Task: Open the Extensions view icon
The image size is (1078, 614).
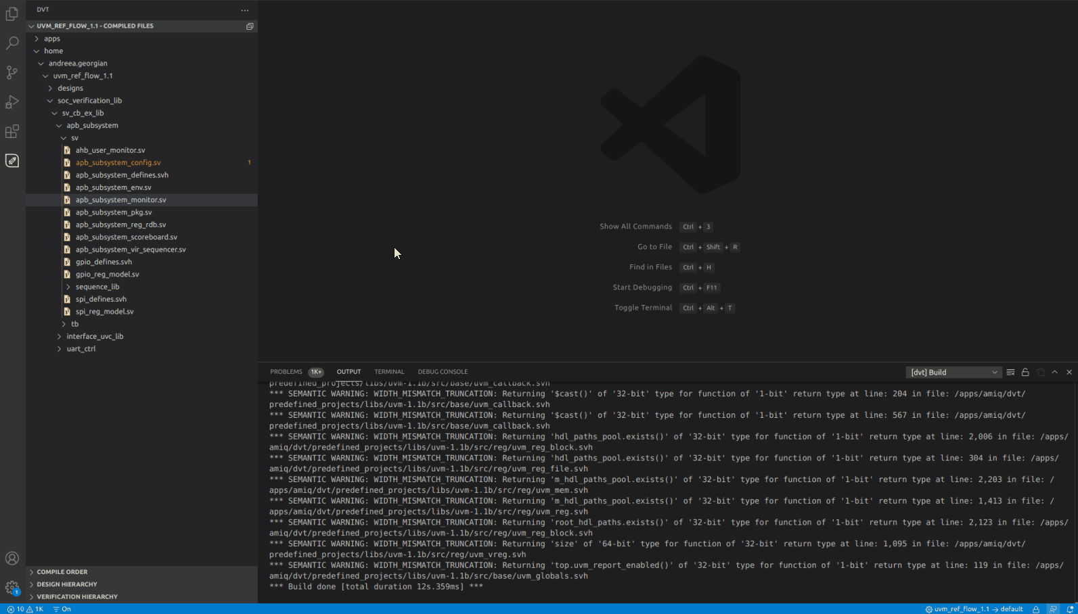Action: 12,131
